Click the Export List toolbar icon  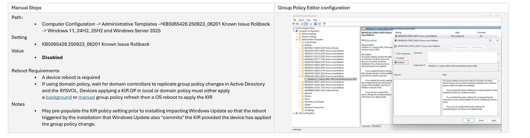[x=311, y=24]
